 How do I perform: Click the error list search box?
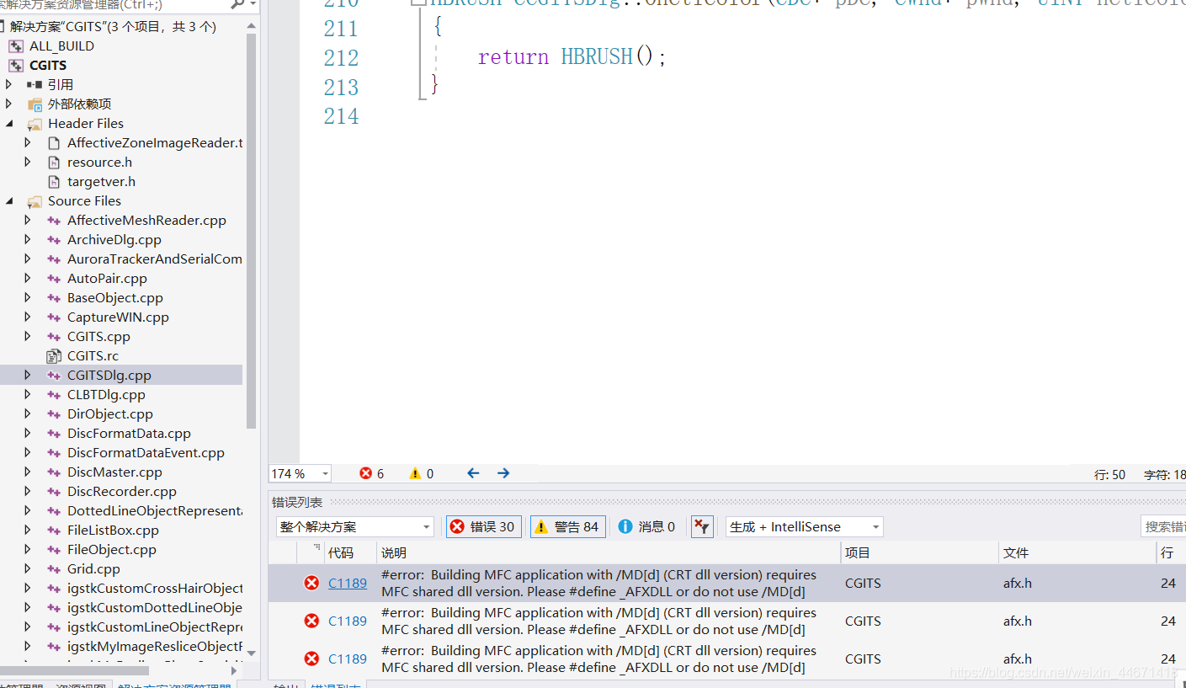[1163, 526]
